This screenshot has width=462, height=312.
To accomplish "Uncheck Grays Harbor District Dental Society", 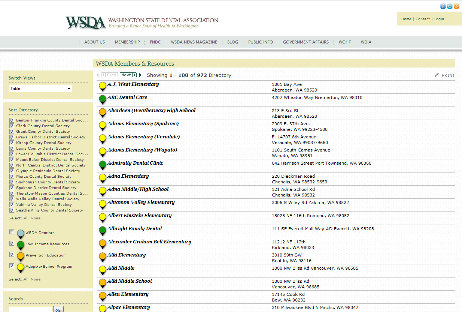I will (x=12, y=137).
